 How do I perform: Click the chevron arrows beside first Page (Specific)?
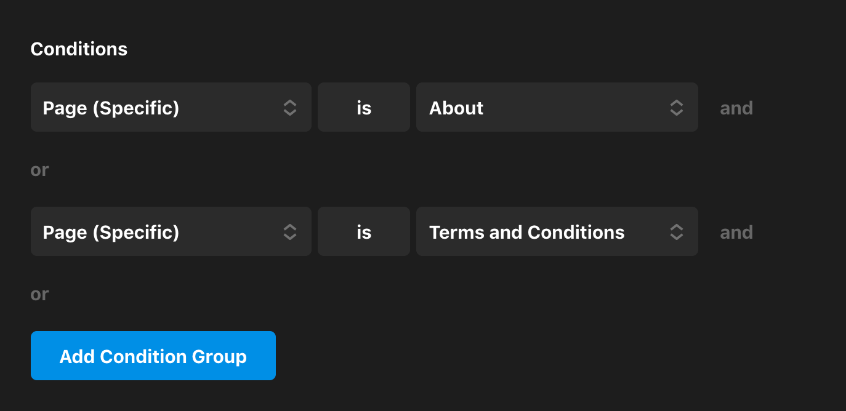coord(290,108)
